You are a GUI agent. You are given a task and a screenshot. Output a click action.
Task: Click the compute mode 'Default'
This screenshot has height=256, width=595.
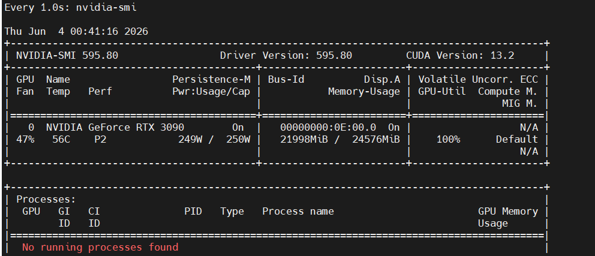click(517, 139)
